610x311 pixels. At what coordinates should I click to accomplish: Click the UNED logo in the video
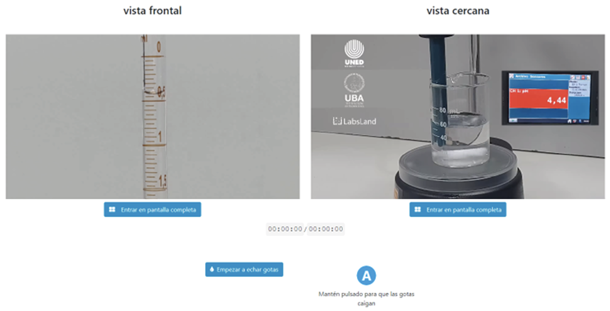coord(354,53)
